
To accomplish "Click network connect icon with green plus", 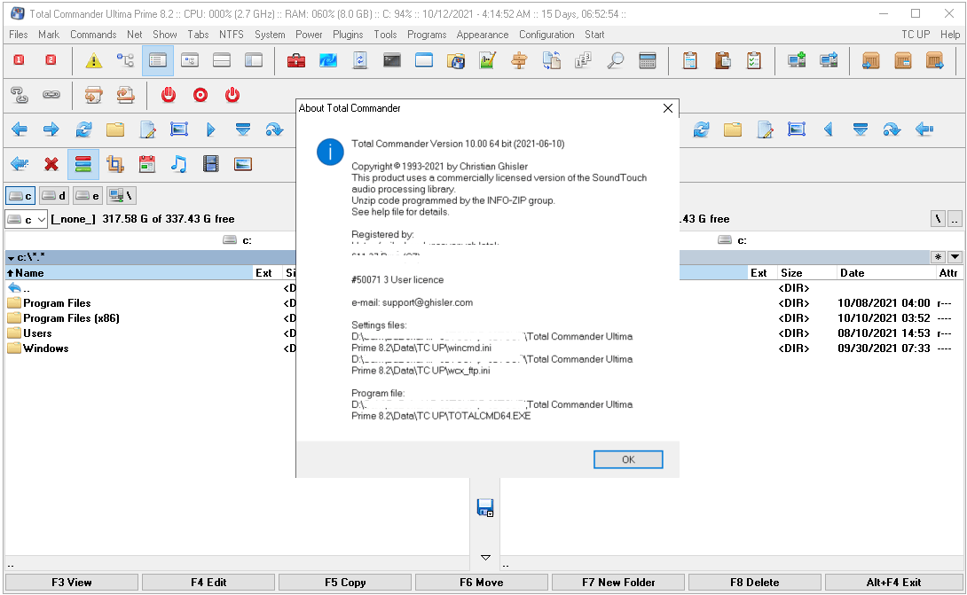I will click(796, 60).
